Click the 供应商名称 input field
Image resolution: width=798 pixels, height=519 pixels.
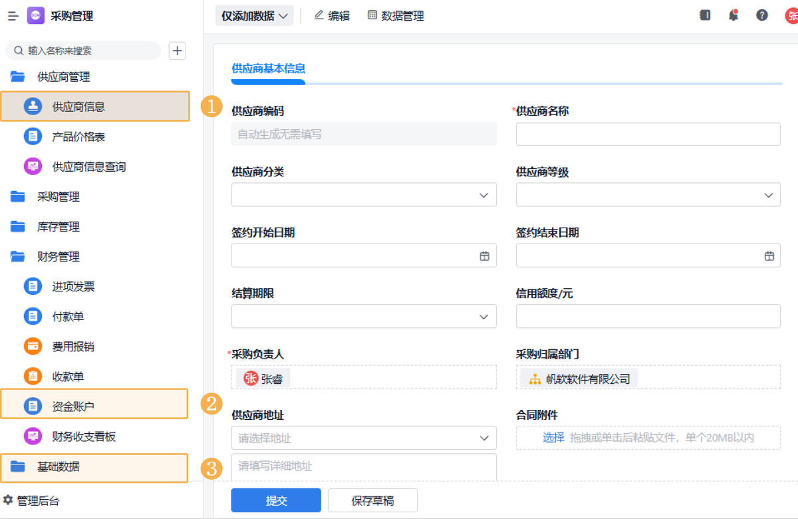click(648, 134)
